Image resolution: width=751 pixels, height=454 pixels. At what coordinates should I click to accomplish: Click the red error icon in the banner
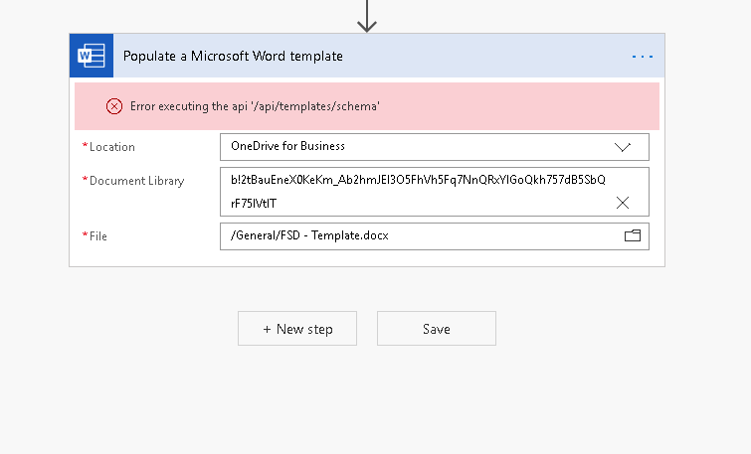pos(114,106)
